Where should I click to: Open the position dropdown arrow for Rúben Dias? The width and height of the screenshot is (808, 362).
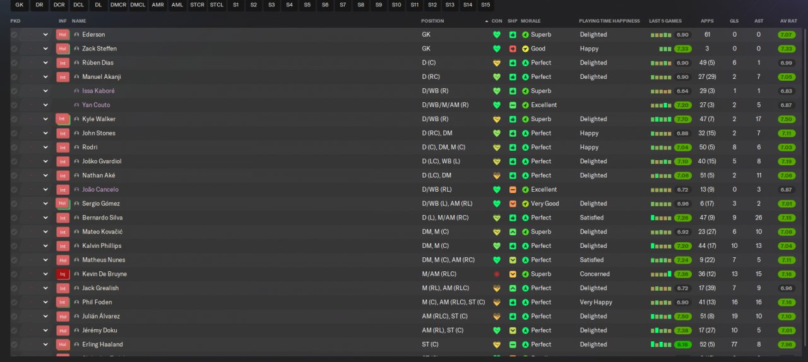tap(45, 63)
